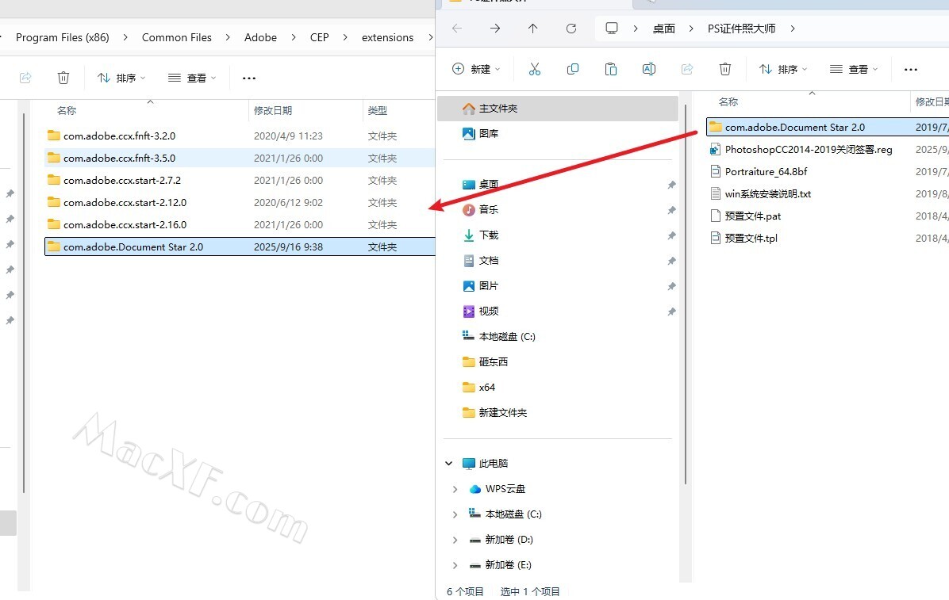Click the scissors Cut icon
This screenshot has width=949, height=600.
(x=535, y=69)
